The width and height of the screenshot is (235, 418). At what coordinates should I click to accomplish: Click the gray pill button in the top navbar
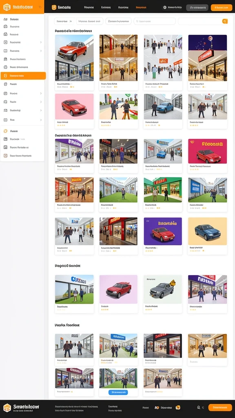point(197,7)
